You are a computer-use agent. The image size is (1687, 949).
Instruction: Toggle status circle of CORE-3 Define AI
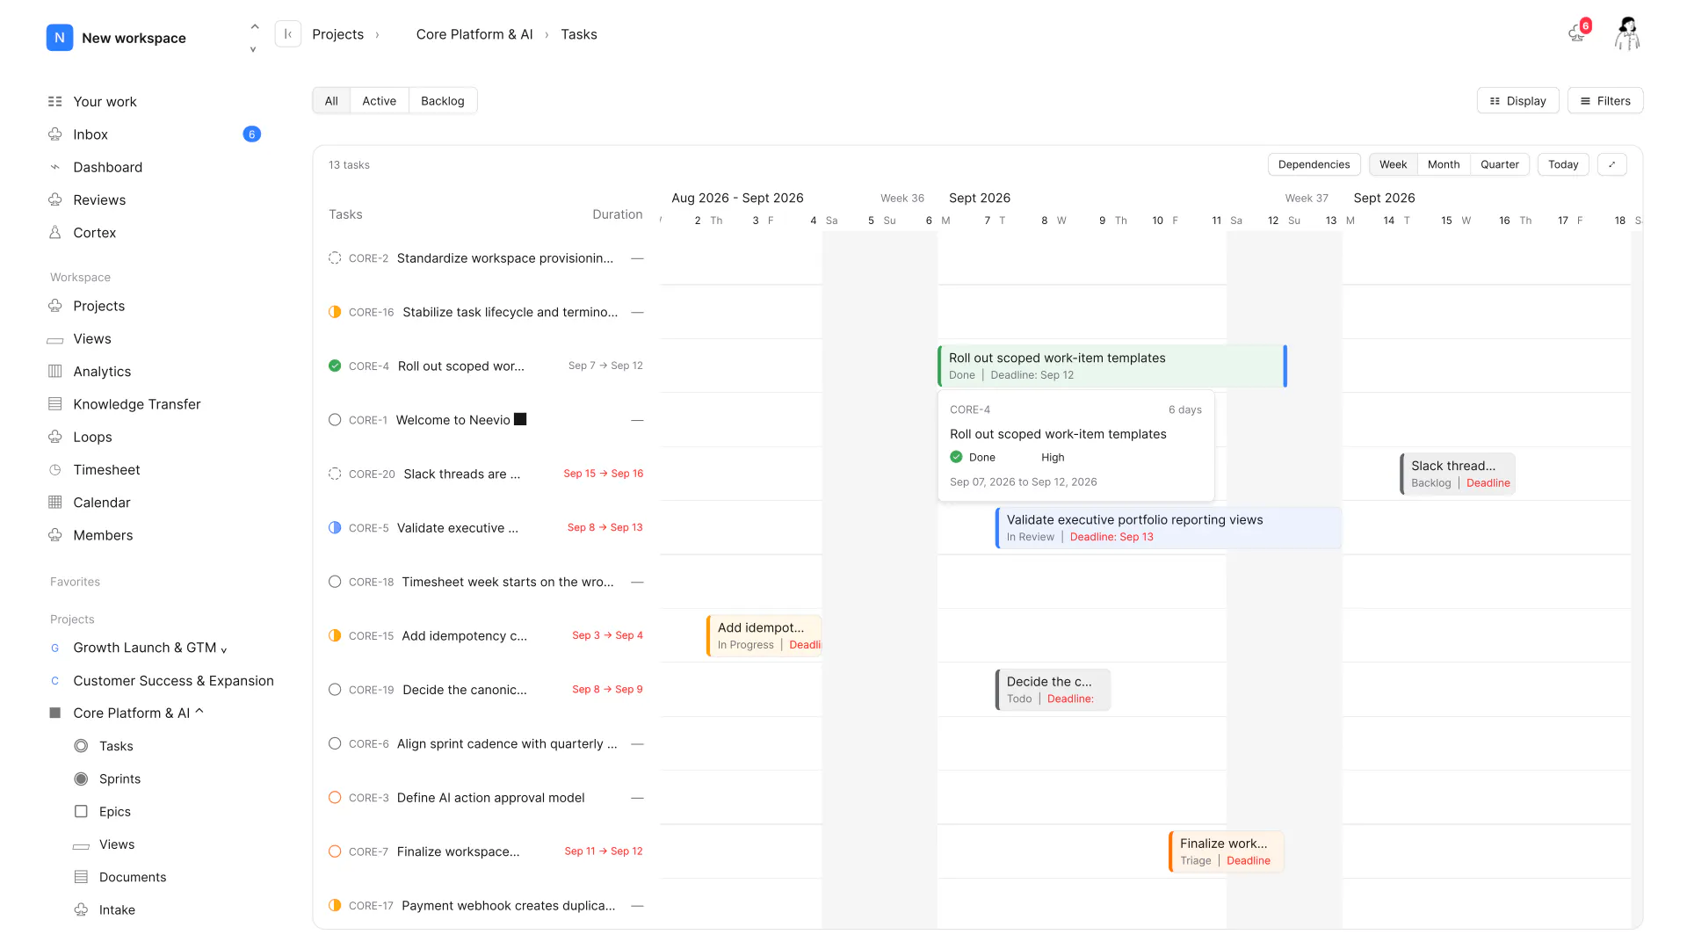(x=335, y=798)
